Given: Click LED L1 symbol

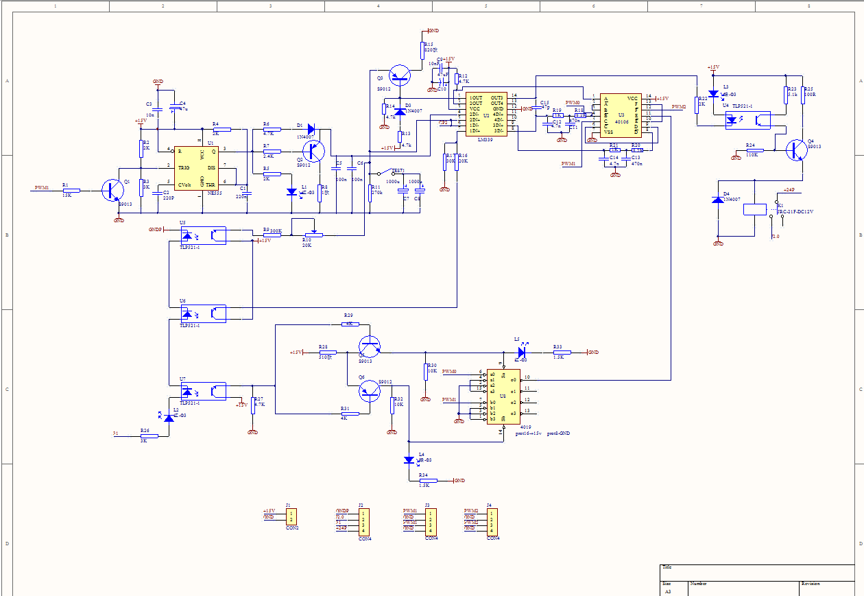Looking at the screenshot, I should coord(292,193).
